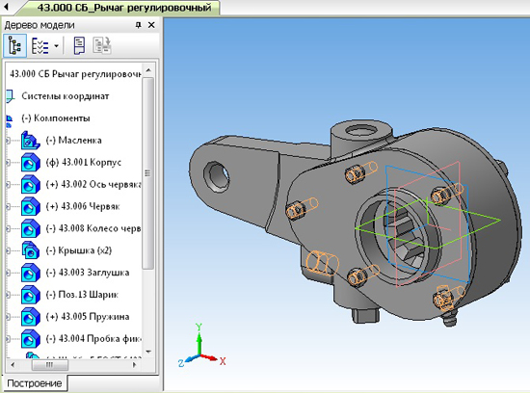The width and height of the screenshot is (530, 393).
Task: Pin the Дерево модели panel
Action: [x=138, y=25]
